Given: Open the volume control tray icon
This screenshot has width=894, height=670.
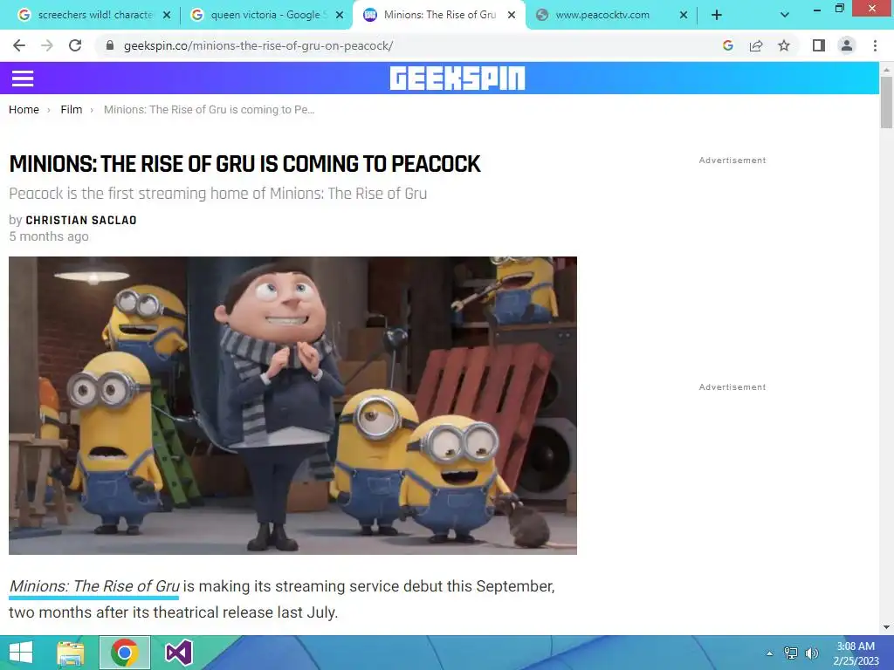Looking at the screenshot, I should click(812, 653).
